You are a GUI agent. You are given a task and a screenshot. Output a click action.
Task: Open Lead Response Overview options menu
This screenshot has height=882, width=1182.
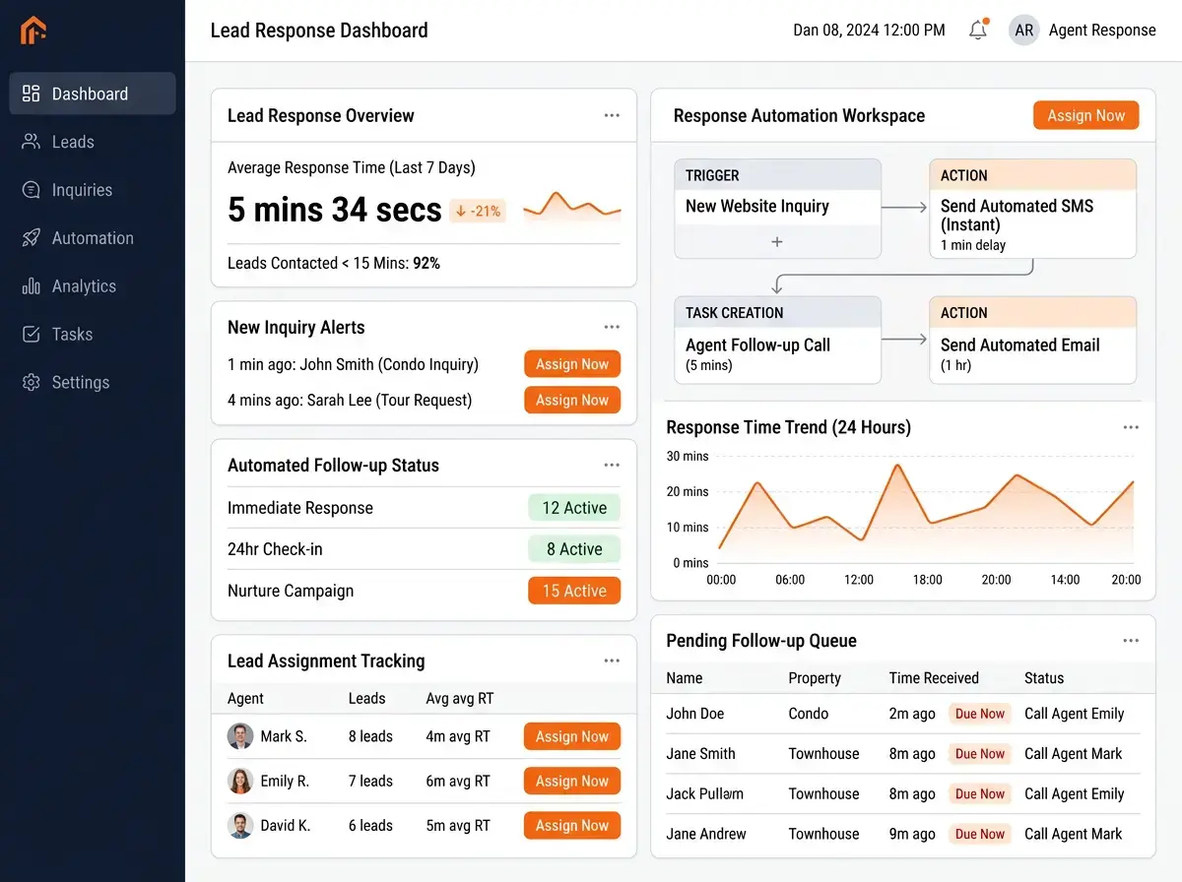[x=612, y=115]
